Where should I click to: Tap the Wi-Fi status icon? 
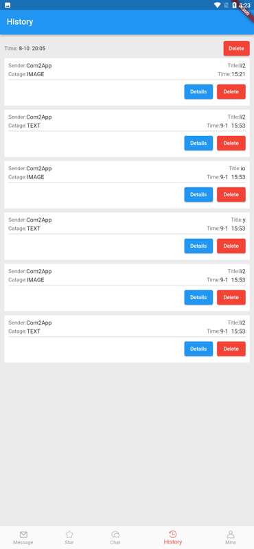pos(217,5)
